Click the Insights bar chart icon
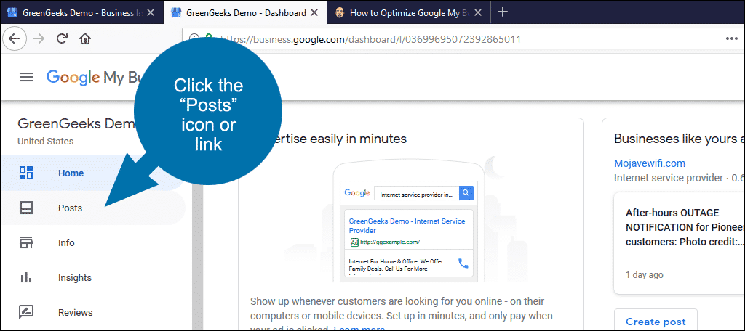The image size is (745, 331). coord(25,277)
